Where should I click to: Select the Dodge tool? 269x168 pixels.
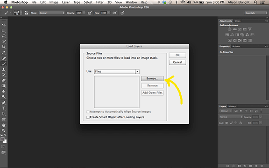(x=3, y=97)
